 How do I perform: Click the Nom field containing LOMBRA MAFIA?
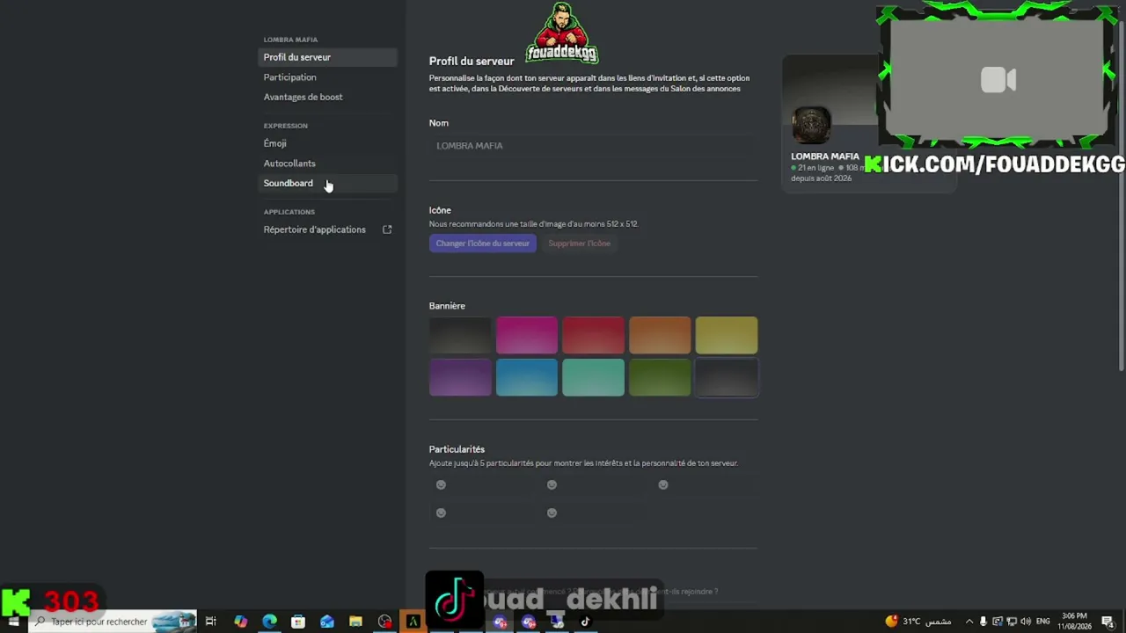pyautogui.click(x=593, y=146)
